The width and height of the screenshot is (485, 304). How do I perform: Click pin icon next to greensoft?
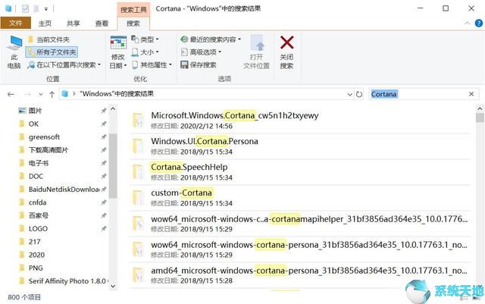click(x=104, y=136)
